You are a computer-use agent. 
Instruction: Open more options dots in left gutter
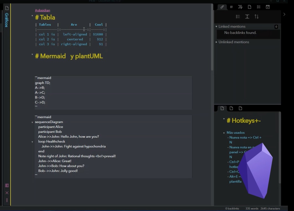coord(7,200)
